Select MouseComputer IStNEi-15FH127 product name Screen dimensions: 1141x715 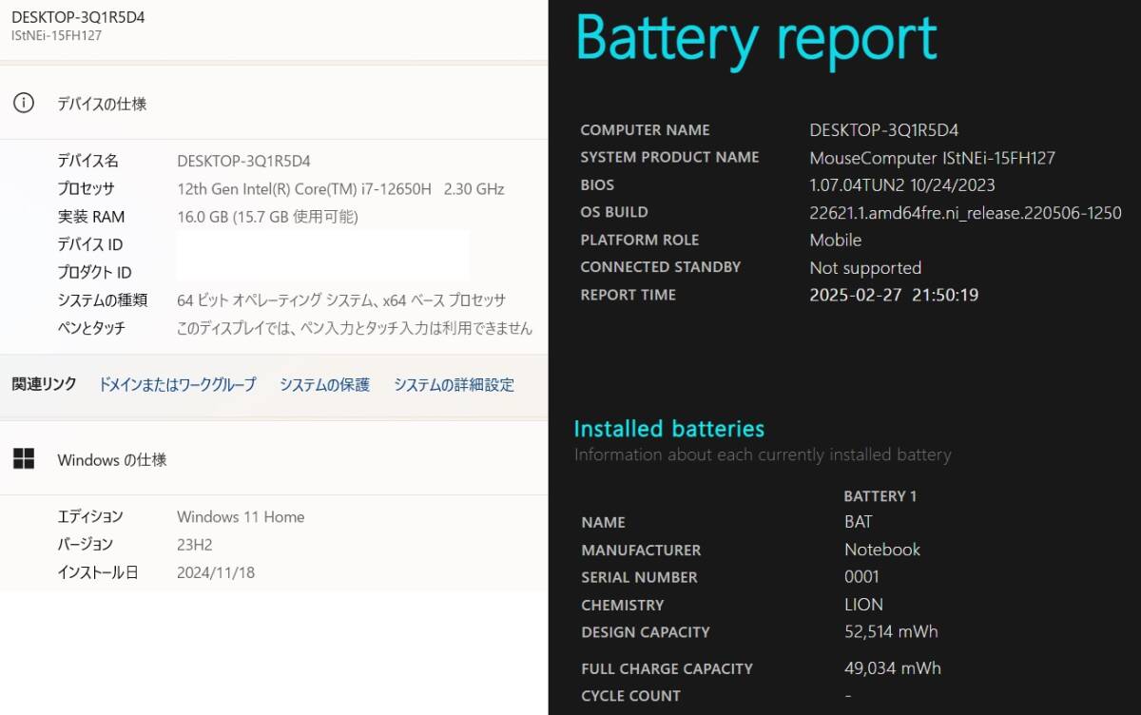(x=933, y=158)
